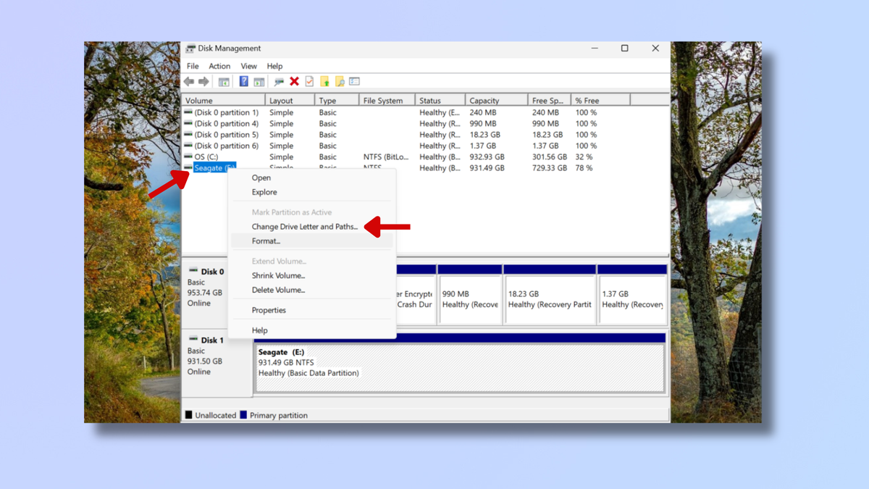Image resolution: width=869 pixels, height=489 pixels.
Task: Click the red X Delete Volume toolbar icon
Action: tap(294, 81)
